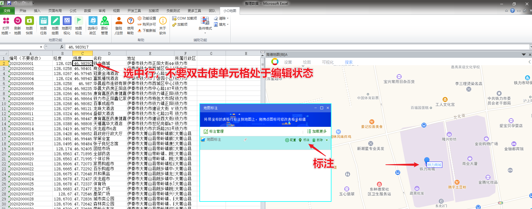Click the rename pencil beside 地图标注 row
Screen dimensions: 532x209
(x=245, y=140)
